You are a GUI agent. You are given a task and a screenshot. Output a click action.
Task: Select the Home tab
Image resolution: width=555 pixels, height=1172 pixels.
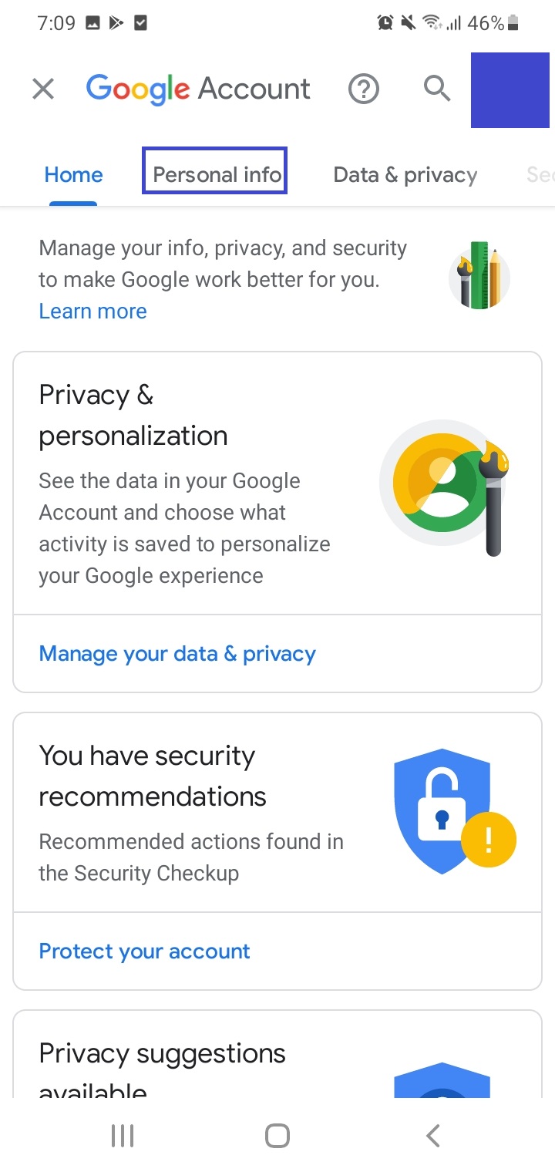point(73,175)
